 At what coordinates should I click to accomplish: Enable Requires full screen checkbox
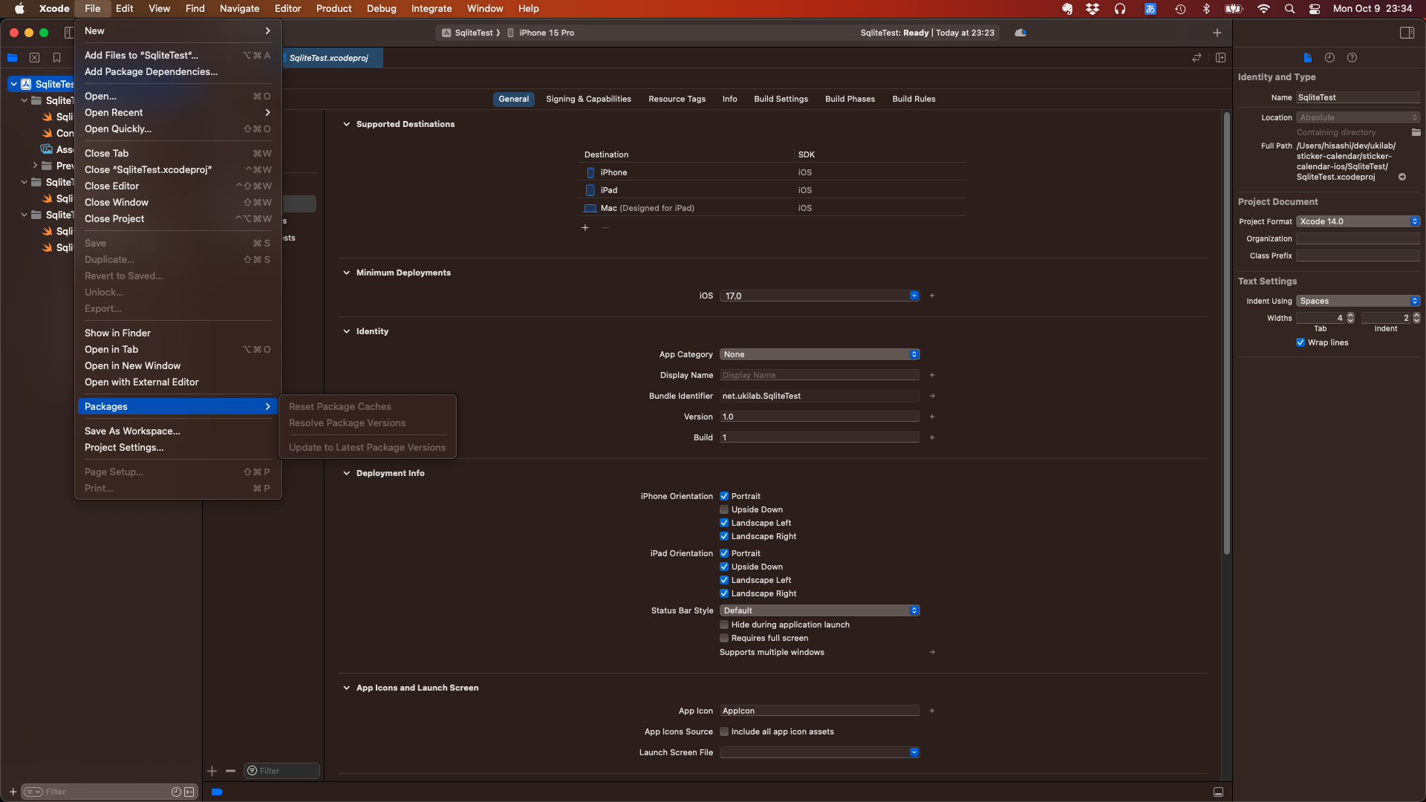pyautogui.click(x=724, y=638)
